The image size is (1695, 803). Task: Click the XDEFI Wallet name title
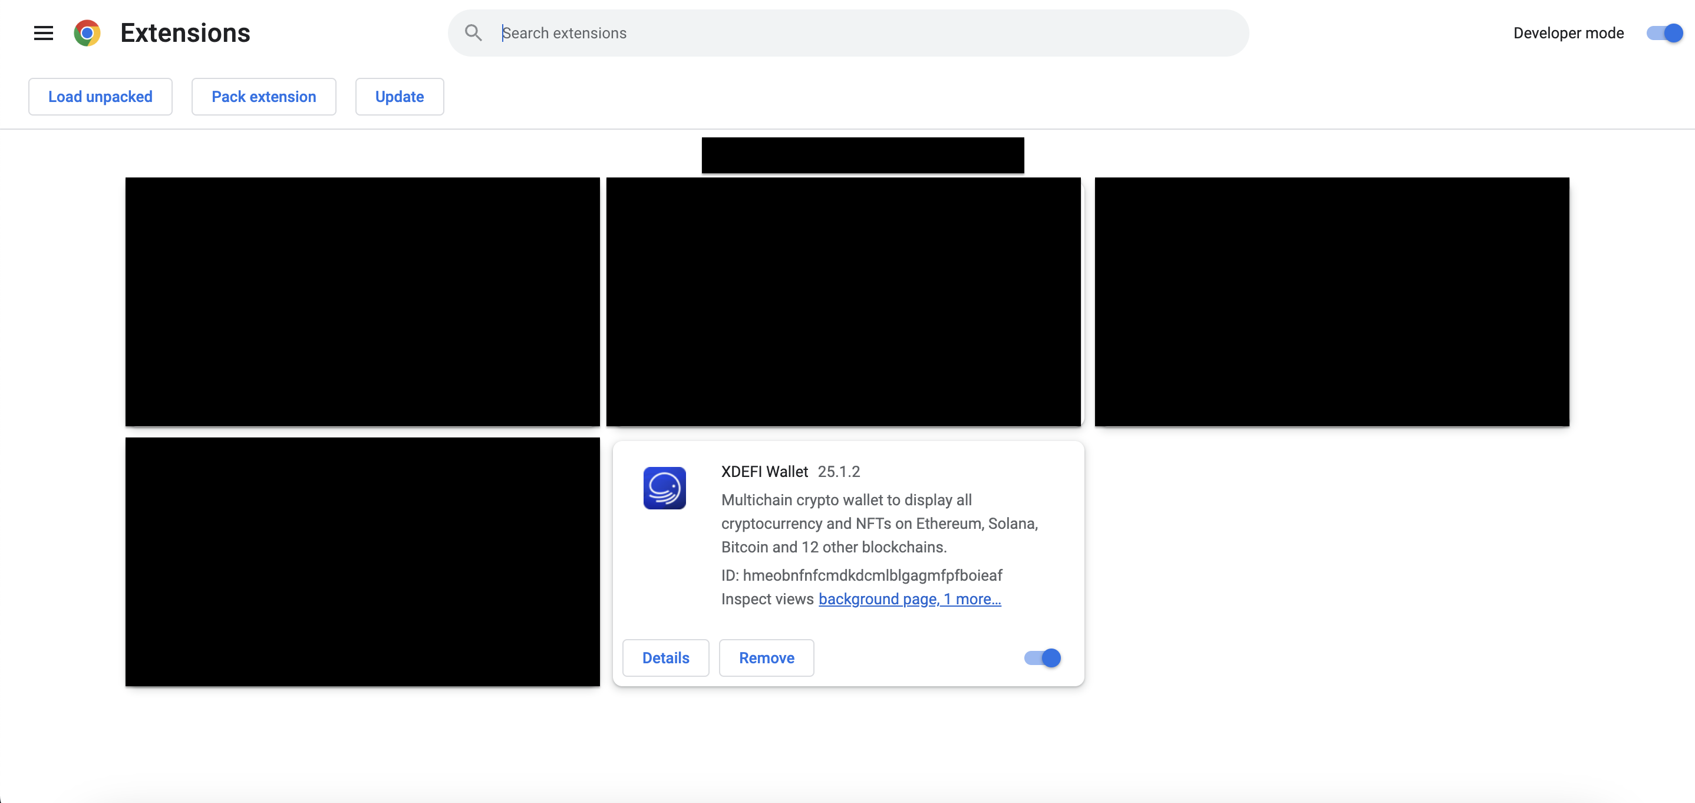(x=764, y=471)
